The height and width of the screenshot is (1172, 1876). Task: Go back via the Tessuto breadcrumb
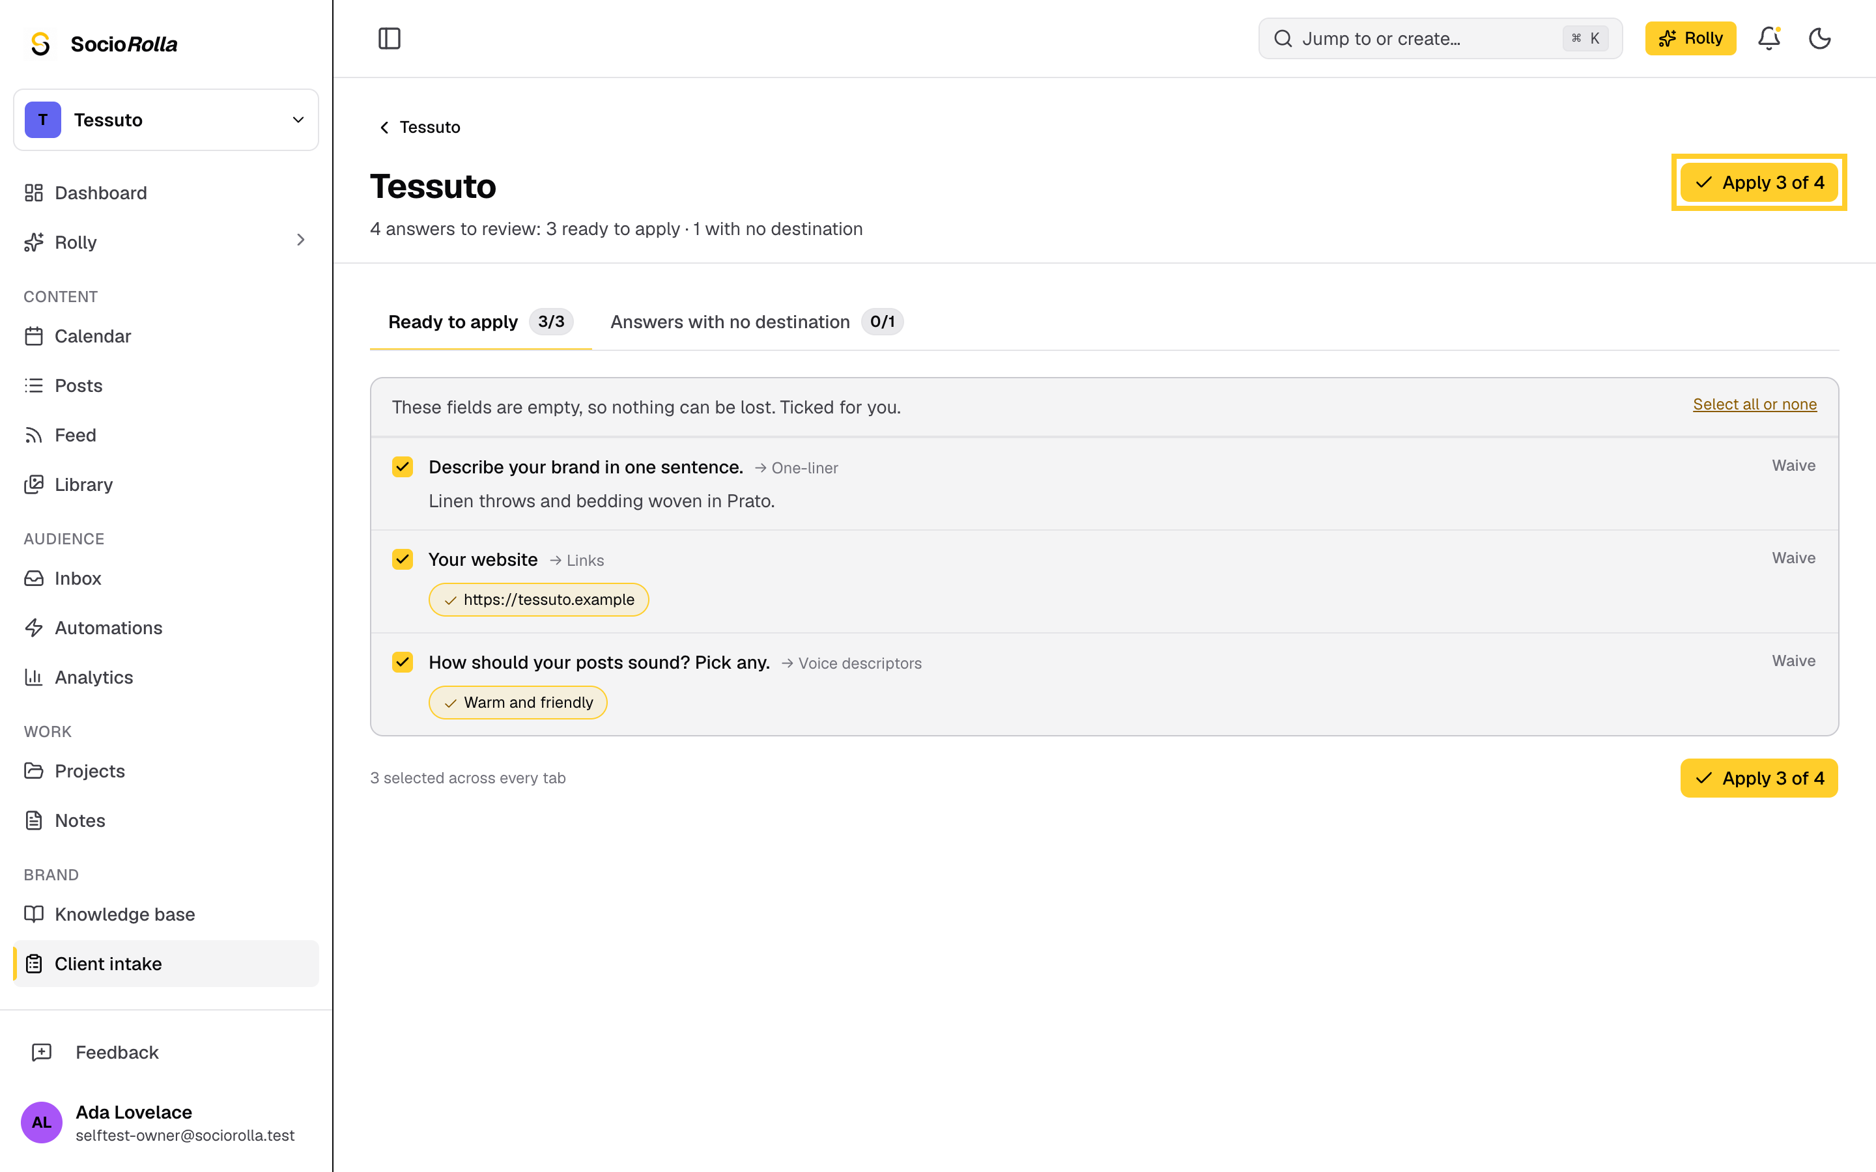(419, 127)
